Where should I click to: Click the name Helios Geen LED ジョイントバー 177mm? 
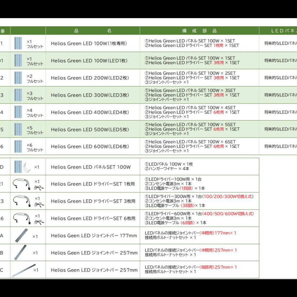(x=94, y=236)
